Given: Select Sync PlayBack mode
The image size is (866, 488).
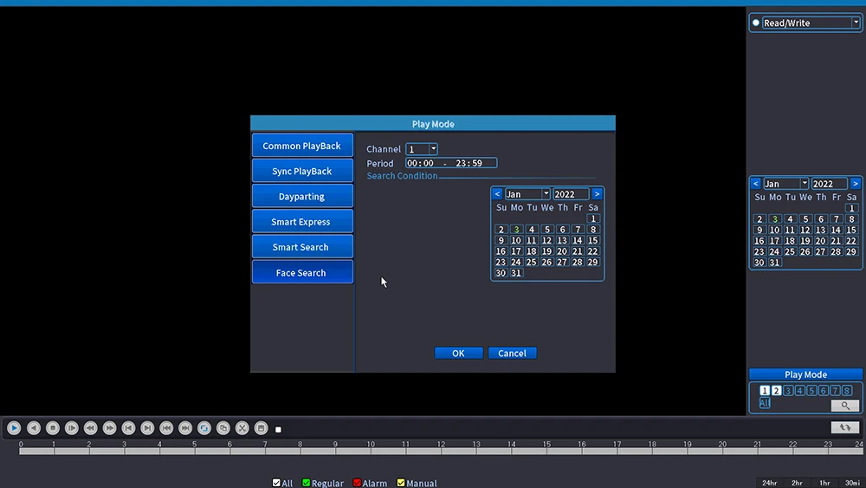Looking at the screenshot, I should [x=302, y=172].
